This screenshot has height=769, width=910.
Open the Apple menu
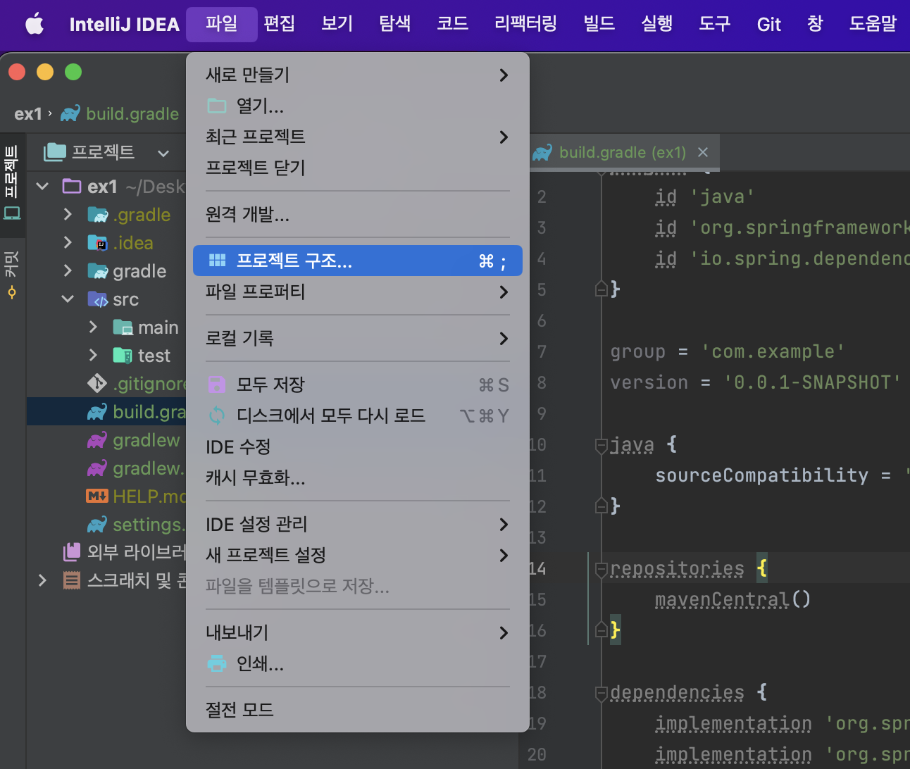pos(34,24)
